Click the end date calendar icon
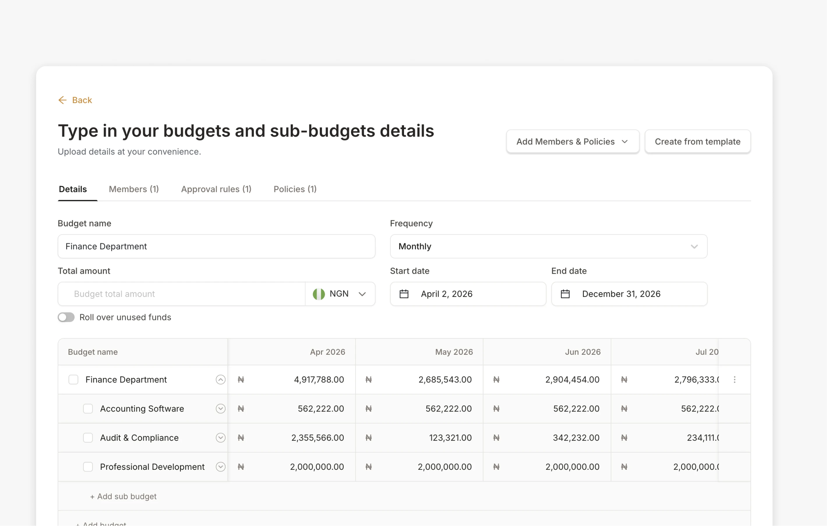 tap(565, 294)
